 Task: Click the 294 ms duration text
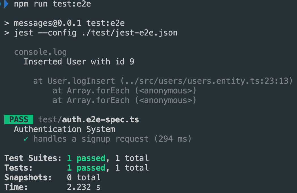click(x=173, y=139)
